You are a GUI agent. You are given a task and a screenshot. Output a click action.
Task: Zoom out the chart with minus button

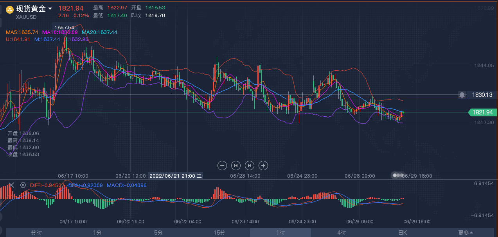222,166
